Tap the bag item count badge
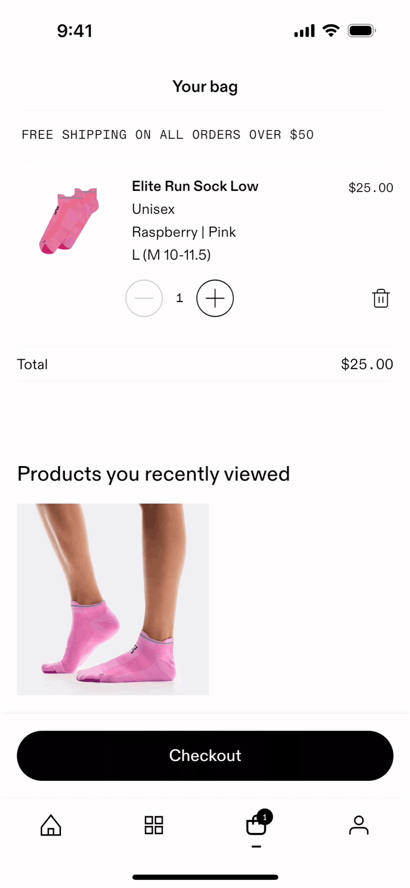The height and width of the screenshot is (888, 410). pos(265,817)
